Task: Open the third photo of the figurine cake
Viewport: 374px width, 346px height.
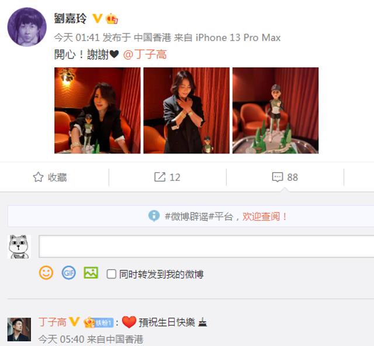Action: [x=275, y=111]
